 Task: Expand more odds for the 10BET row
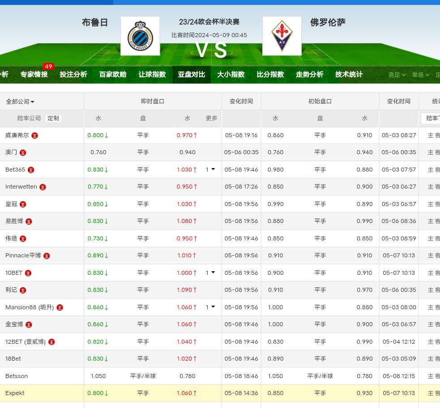[210, 273]
